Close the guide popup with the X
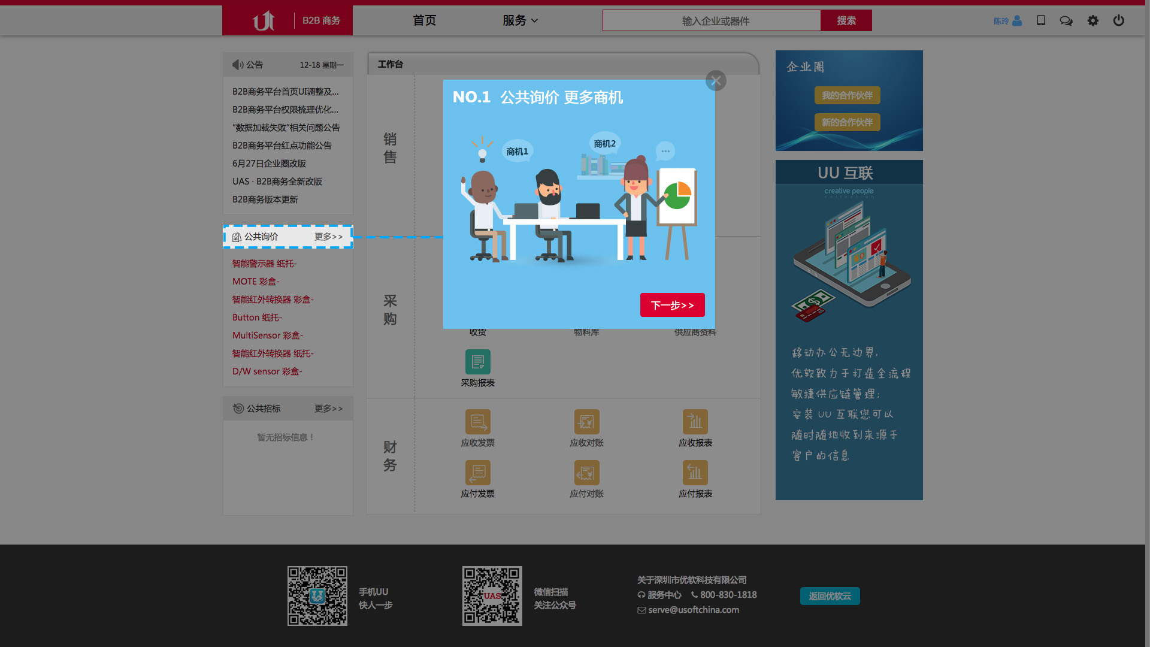This screenshot has width=1150, height=647. tap(716, 80)
